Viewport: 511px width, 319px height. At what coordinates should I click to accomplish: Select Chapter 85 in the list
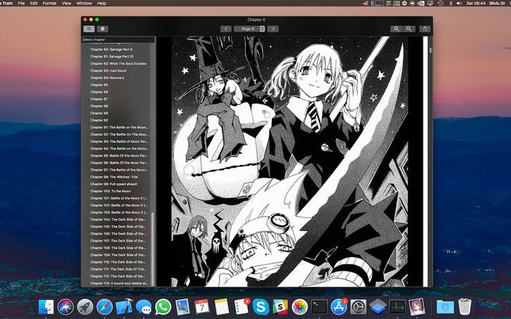click(x=99, y=85)
